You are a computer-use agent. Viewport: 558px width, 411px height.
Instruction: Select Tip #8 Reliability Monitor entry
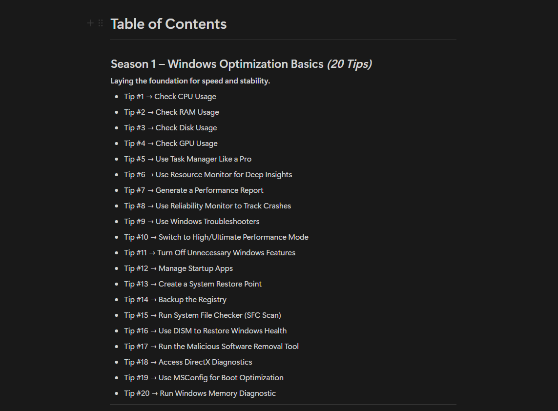(x=207, y=206)
